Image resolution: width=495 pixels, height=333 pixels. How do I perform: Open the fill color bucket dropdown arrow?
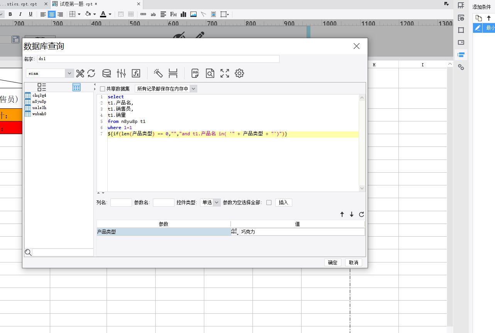(x=95, y=14)
